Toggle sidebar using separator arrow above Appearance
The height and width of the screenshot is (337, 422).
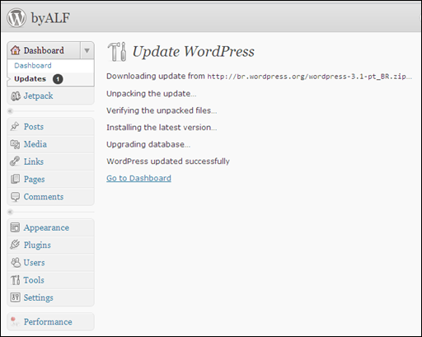(x=10, y=212)
